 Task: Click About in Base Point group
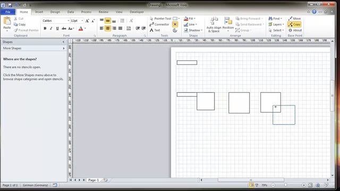[x=295, y=30]
